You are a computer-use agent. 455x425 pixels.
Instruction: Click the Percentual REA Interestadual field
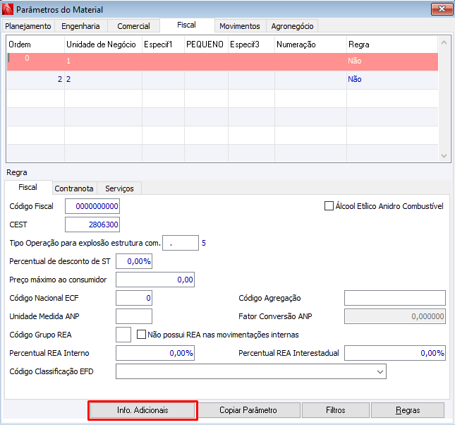pyautogui.click(x=395, y=353)
